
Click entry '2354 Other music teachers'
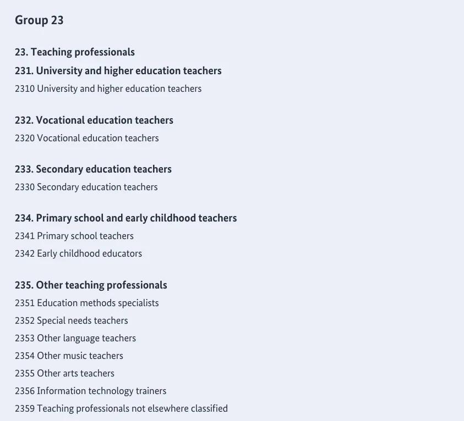(x=69, y=356)
